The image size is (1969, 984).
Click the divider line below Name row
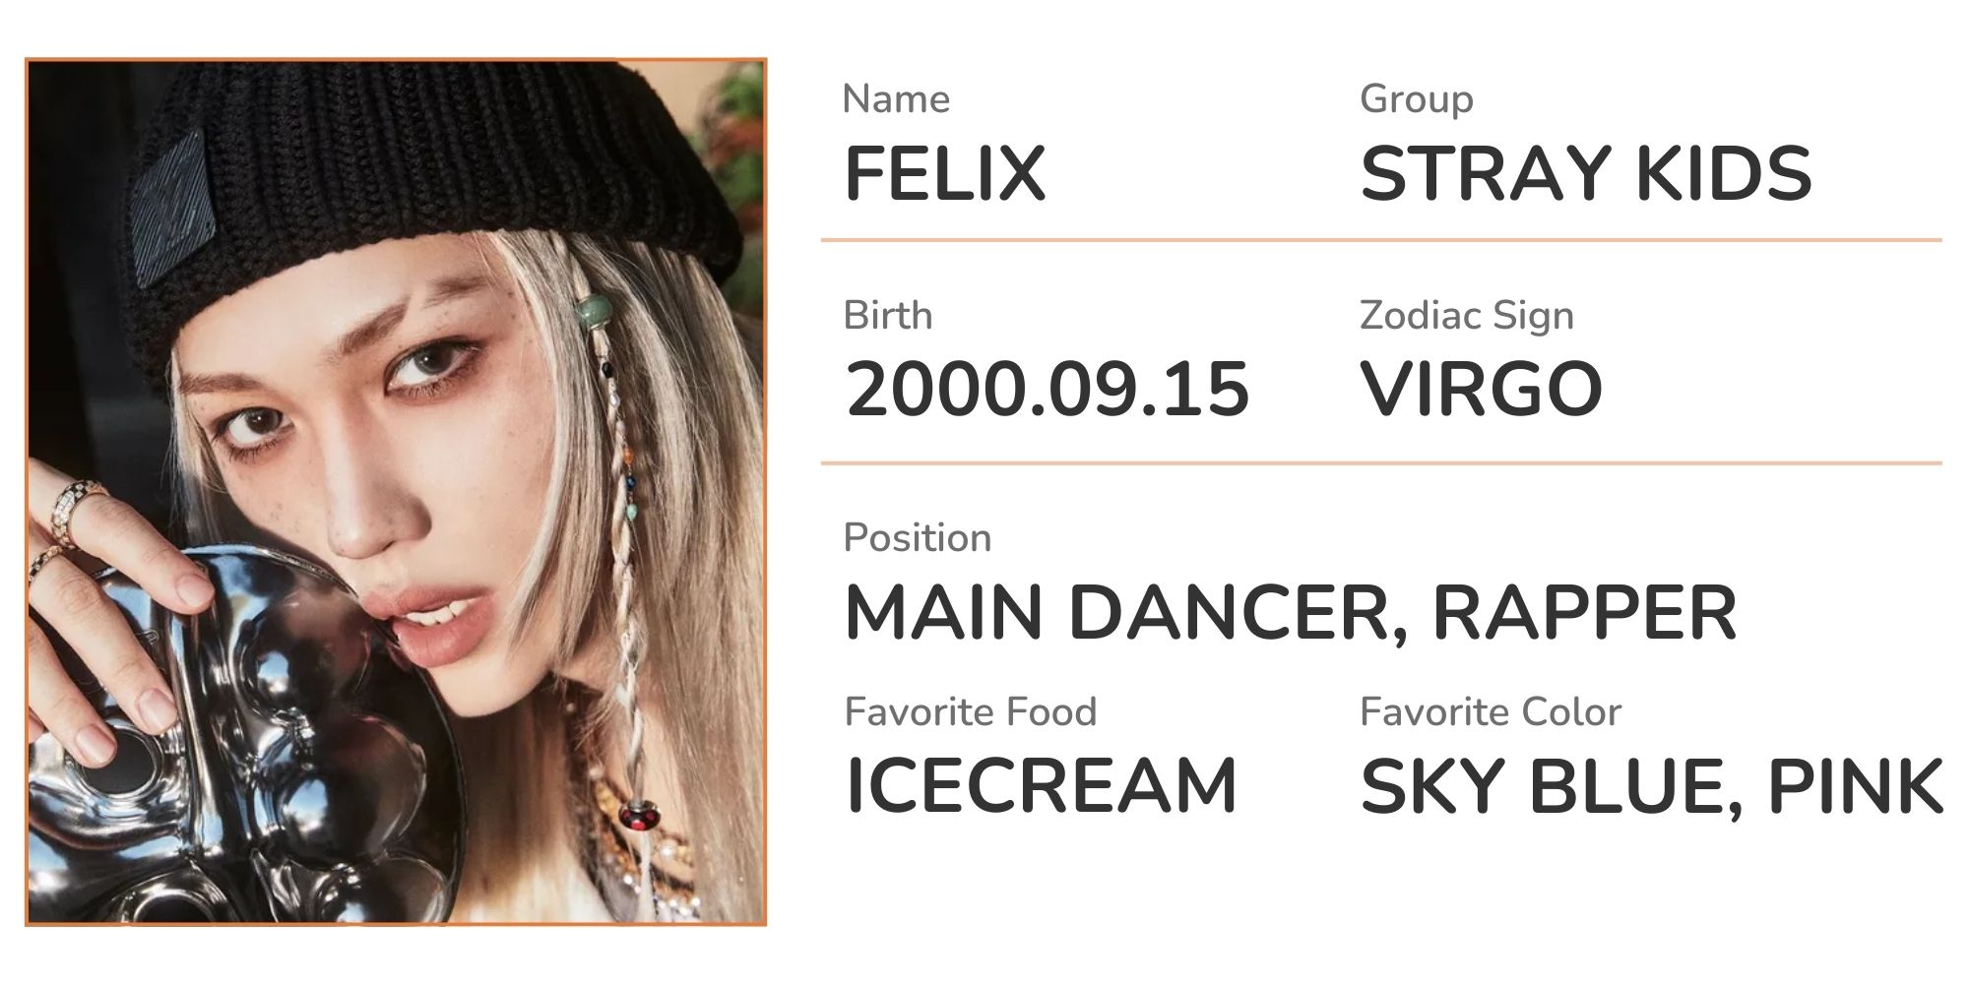(x=1381, y=239)
